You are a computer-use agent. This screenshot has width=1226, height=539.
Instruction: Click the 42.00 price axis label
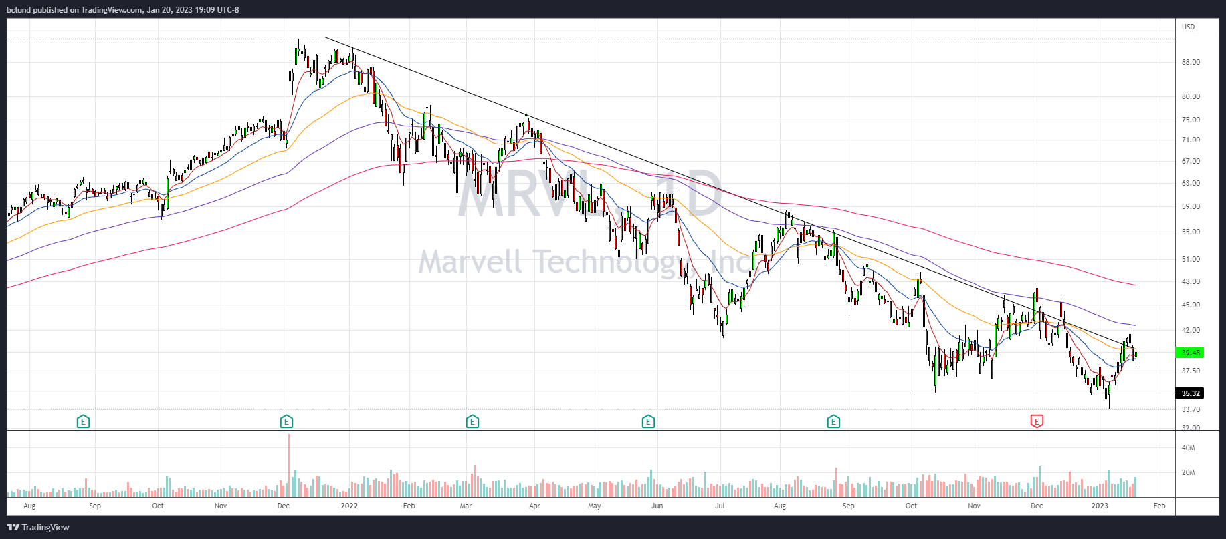[x=1191, y=330]
